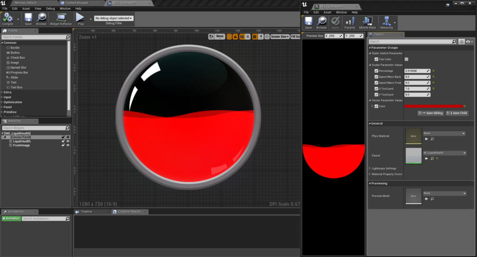This screenshot has height=257, width=477.
Task: Click the zoom to fit icon
Action: tap(267, 37)
